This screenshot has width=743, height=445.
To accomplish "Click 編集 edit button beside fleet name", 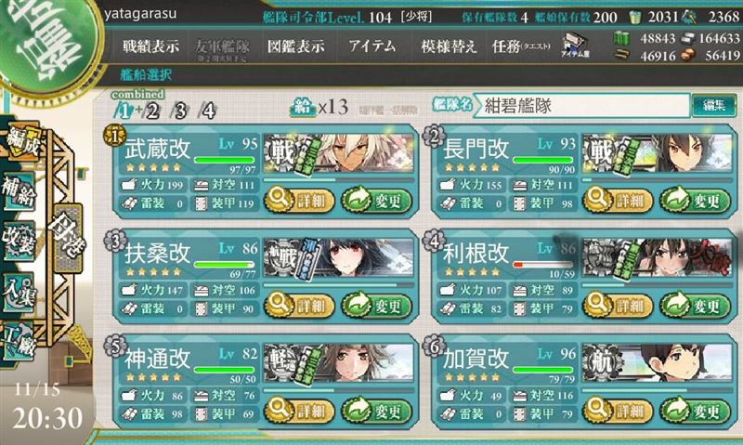I will [x=714, y=105].
